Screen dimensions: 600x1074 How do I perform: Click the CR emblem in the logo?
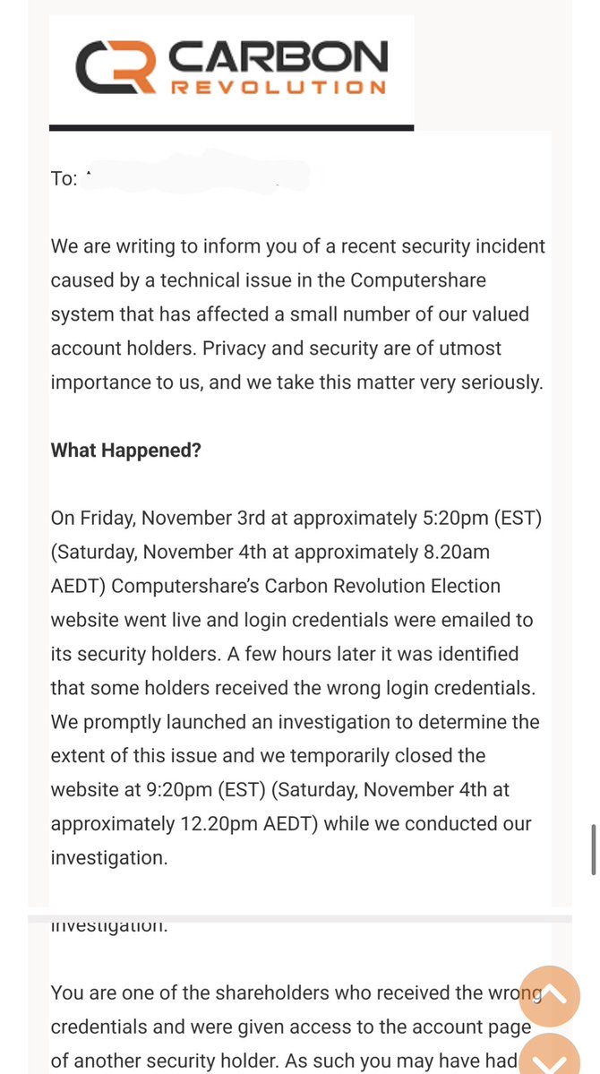116,70
